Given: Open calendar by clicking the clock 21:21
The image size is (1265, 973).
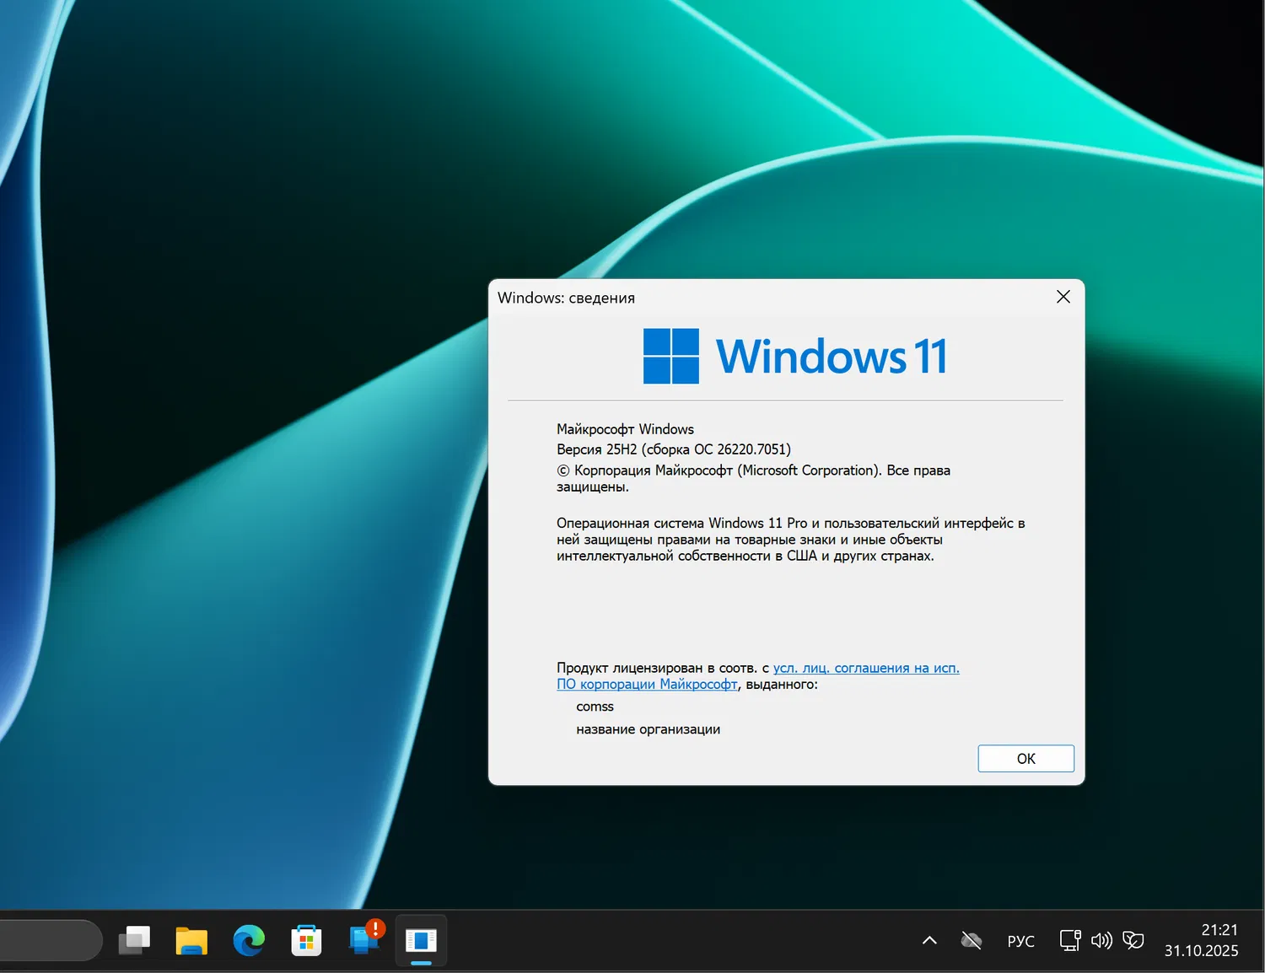Looking at the screenshot, I should pyautogui.click(x=1219, y=930).
